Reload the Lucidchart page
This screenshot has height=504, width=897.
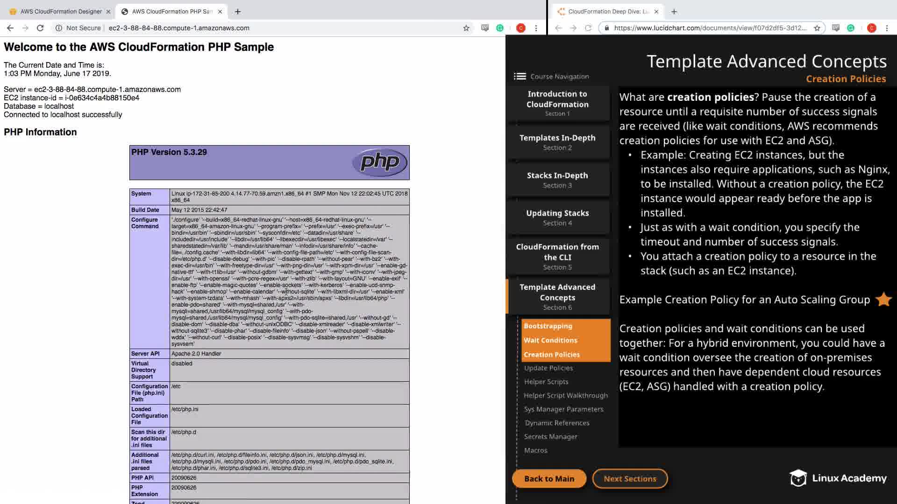coord(588,28)
